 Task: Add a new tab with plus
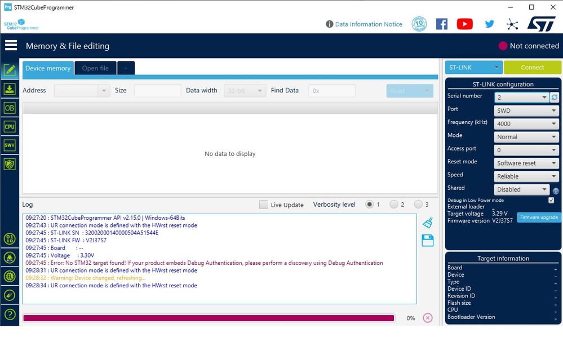126,68
